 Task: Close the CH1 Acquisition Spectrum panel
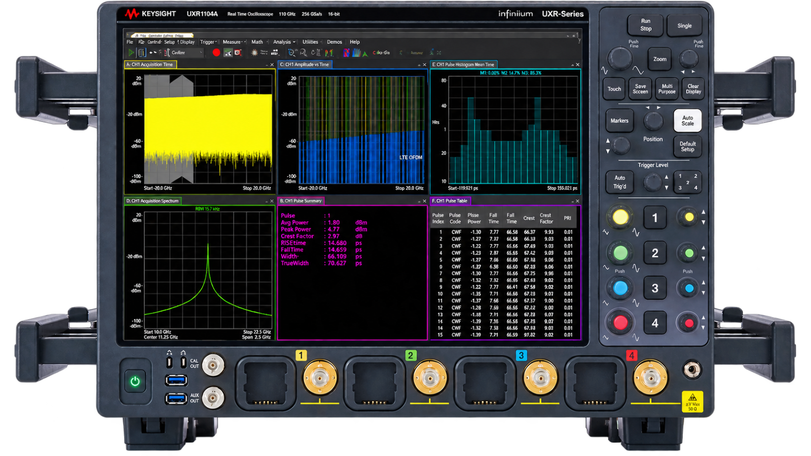[x=272, y=201]
